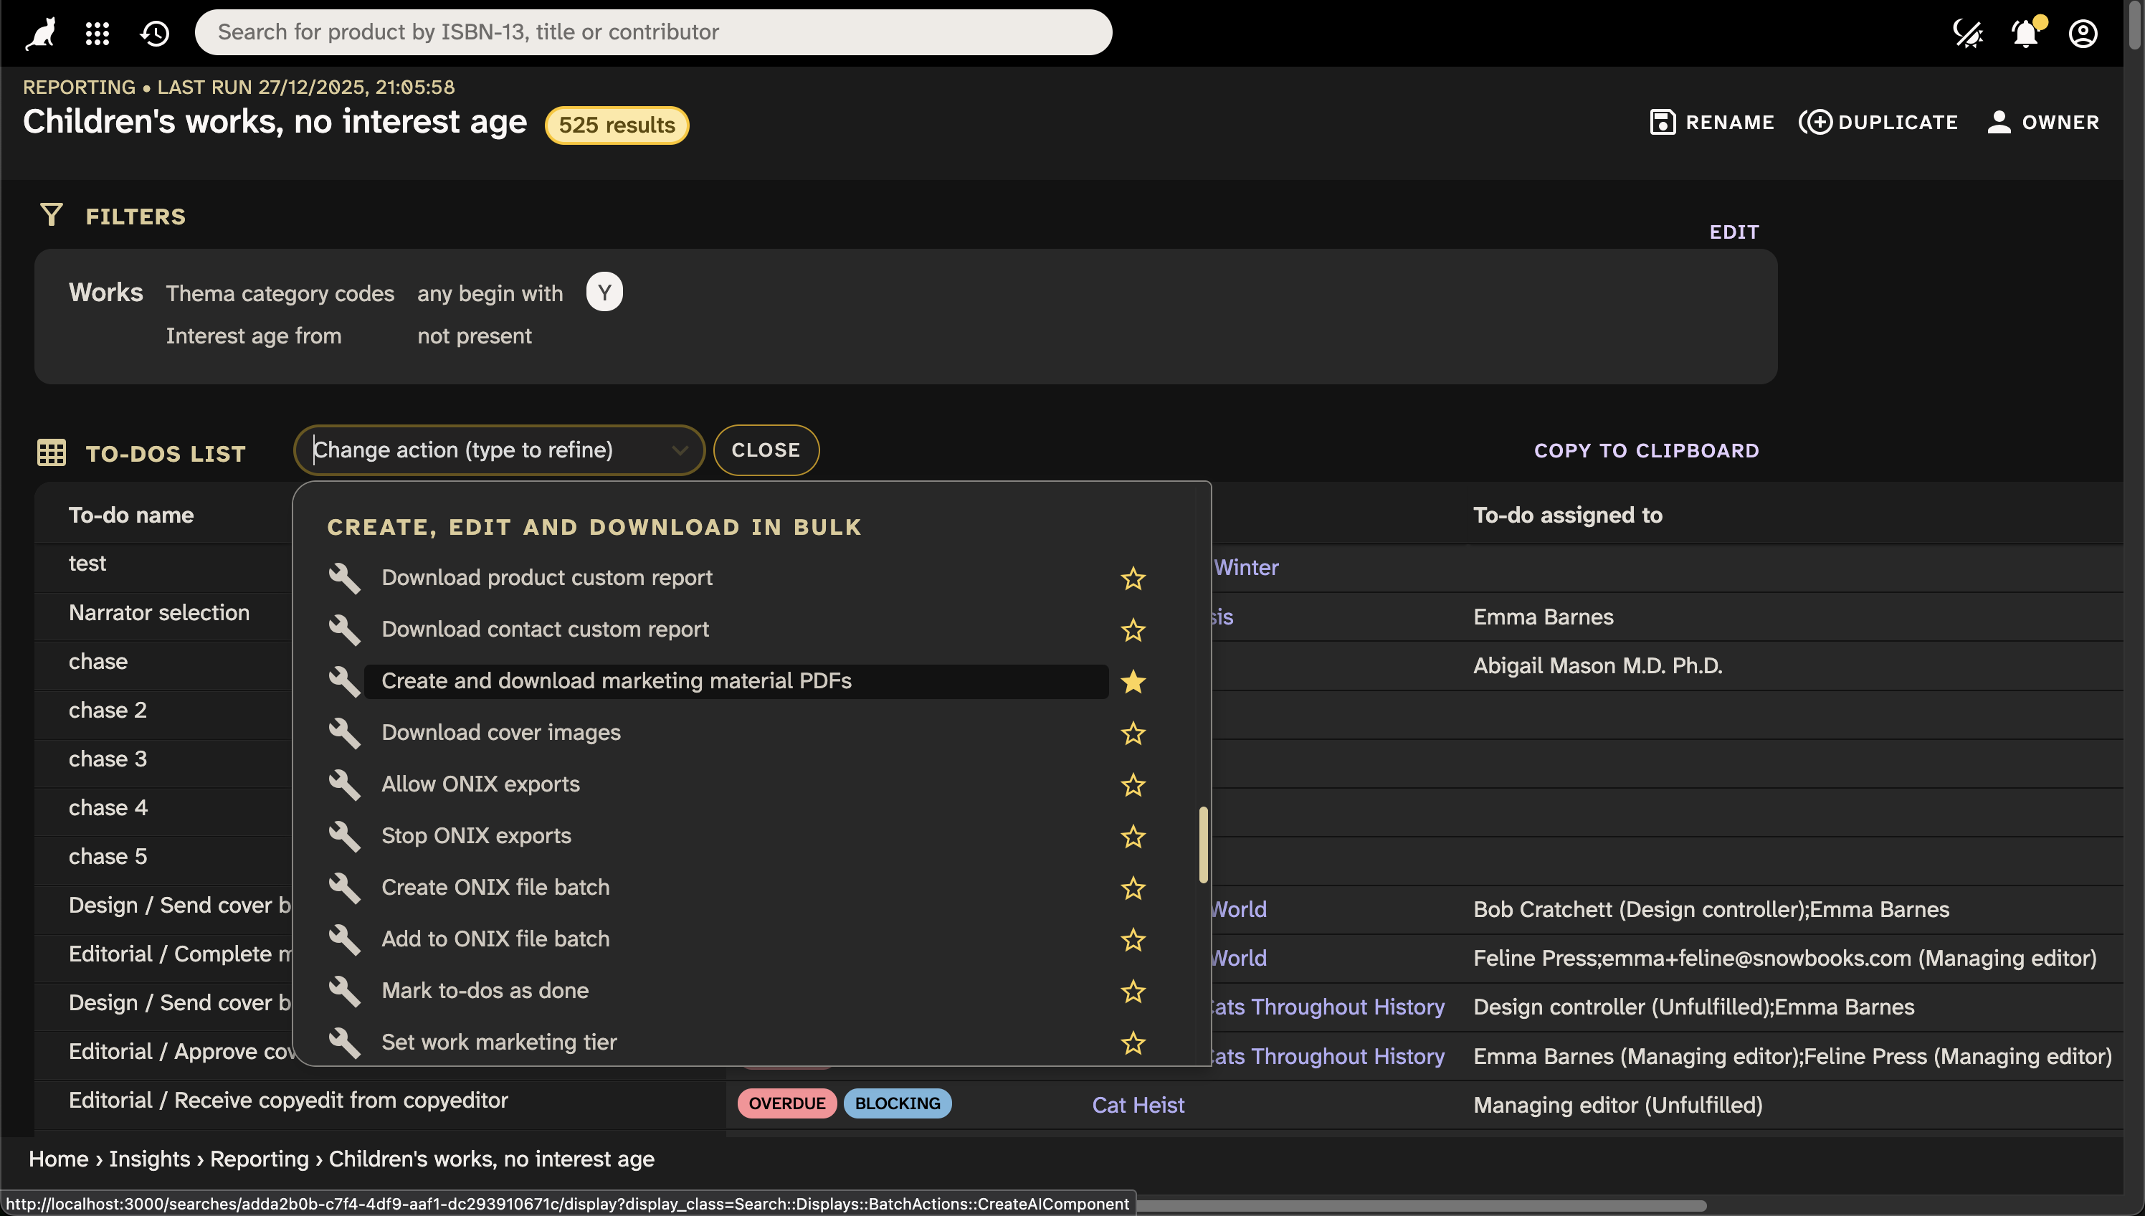Select Download product custom report action
2145x1216 pixels.
pos(546,578)
